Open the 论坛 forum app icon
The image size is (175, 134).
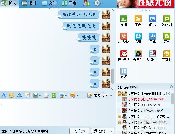click(152, 20)
